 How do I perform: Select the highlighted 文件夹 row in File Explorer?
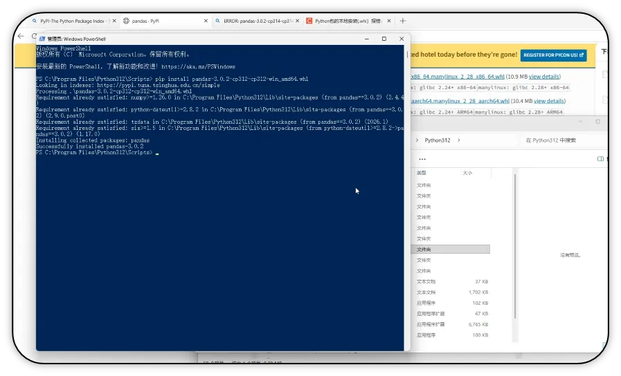[x=450, y=250]
